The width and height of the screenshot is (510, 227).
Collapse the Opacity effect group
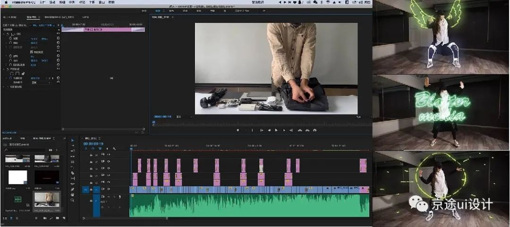tap(4, 69)
